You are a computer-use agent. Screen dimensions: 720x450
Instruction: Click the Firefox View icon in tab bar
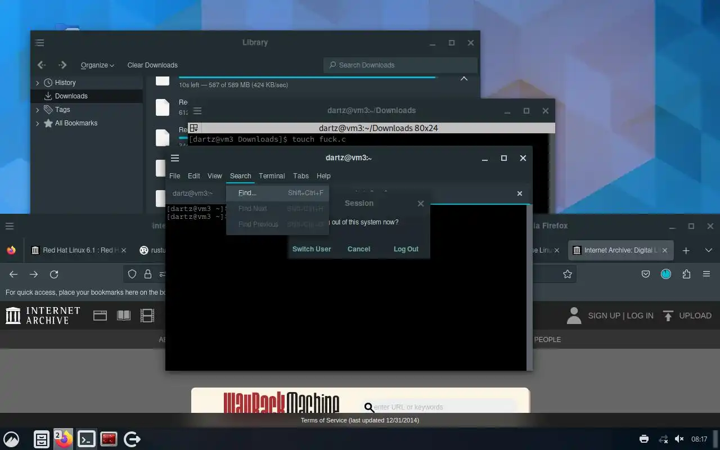11,250
